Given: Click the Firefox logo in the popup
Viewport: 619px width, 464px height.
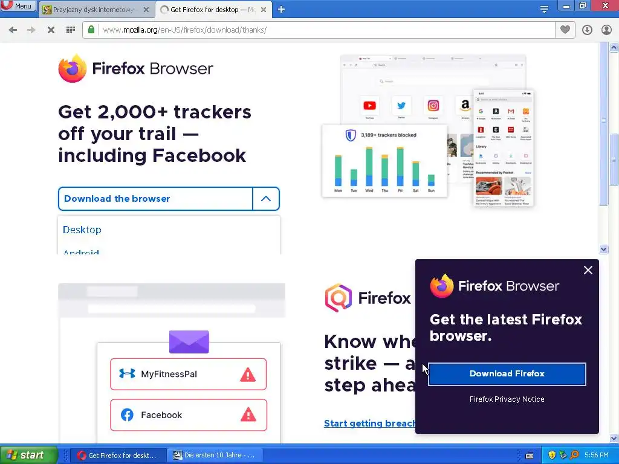Looking at the screenshot, I should pos(442,286).
